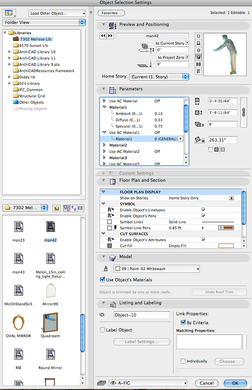
Task: Switch to large icons view
Action: 67,208
